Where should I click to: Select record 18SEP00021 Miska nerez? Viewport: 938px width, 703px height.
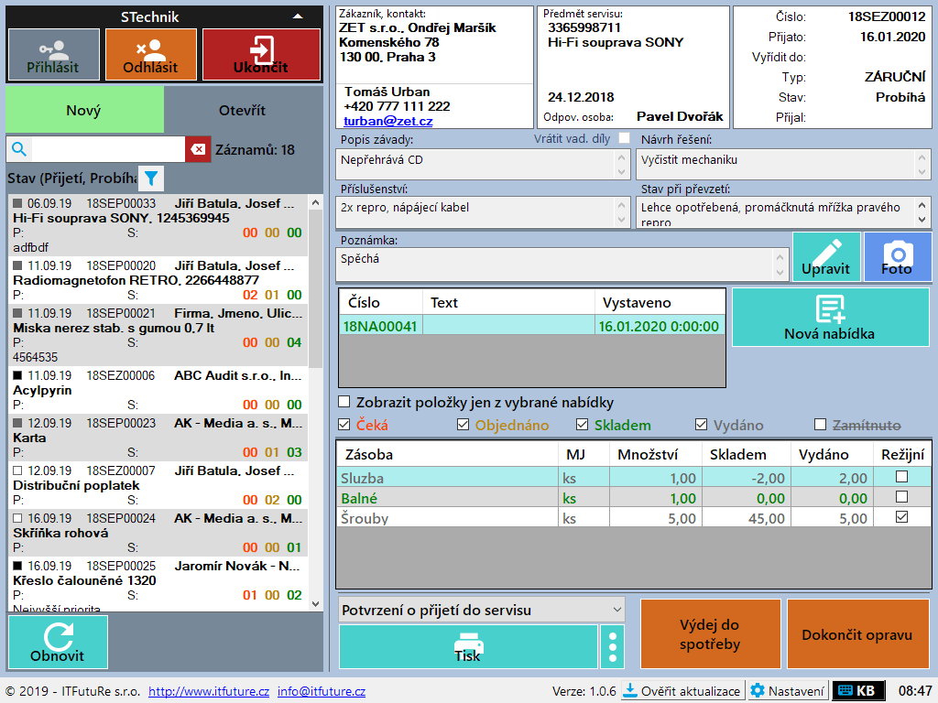click(158, 335)
